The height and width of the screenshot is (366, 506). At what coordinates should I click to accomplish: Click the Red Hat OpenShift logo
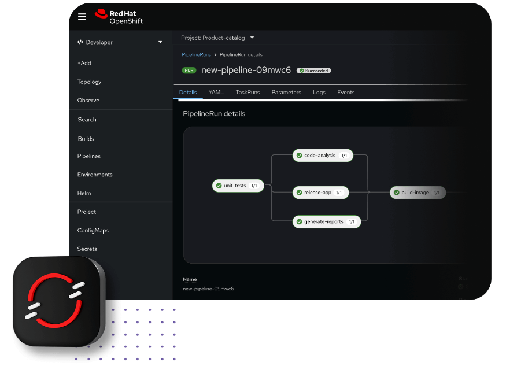coord(119,17)
